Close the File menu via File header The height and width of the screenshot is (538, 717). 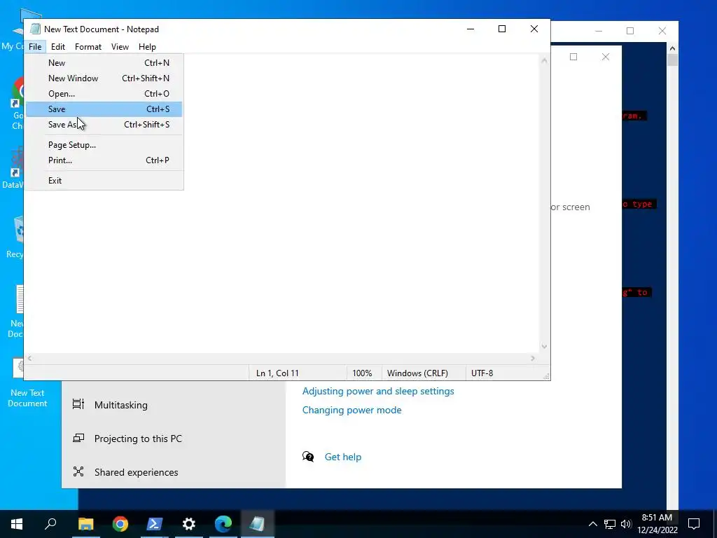(35, 47)
